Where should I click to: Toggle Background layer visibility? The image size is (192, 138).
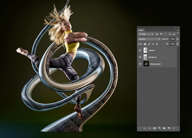click(x=140, y=64)
